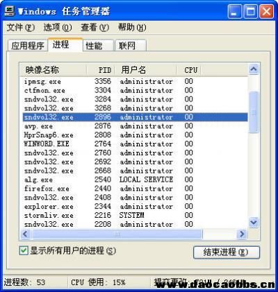Toggle 显示所有用户的进程 checkbox

[24, 250]
